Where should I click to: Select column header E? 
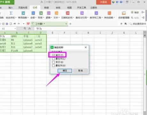[52, 33]
